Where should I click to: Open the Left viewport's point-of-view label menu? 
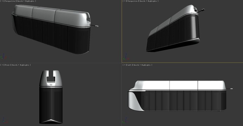(x=130, y=65)
